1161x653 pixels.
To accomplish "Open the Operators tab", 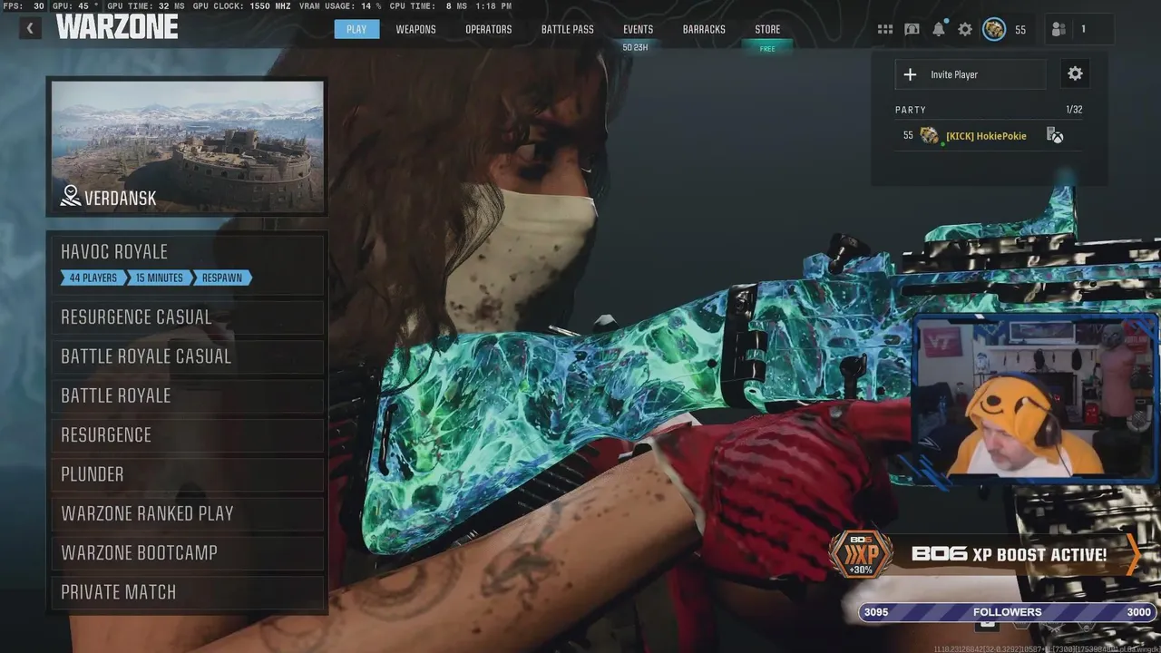I will pyautogui.click(x=489, y=29).
